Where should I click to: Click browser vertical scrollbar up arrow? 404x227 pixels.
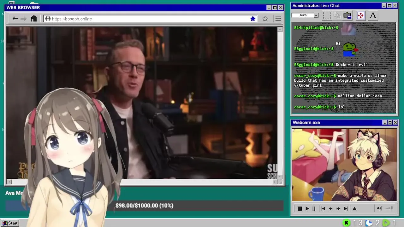(280, 29)
